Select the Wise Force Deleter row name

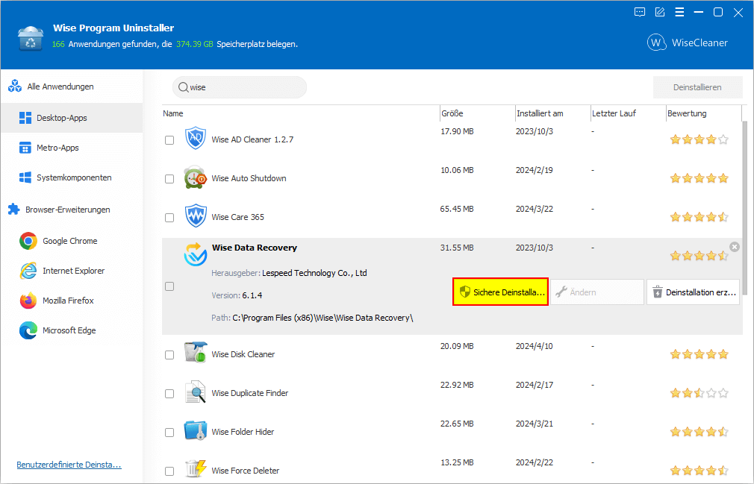[x=246, y=471]
